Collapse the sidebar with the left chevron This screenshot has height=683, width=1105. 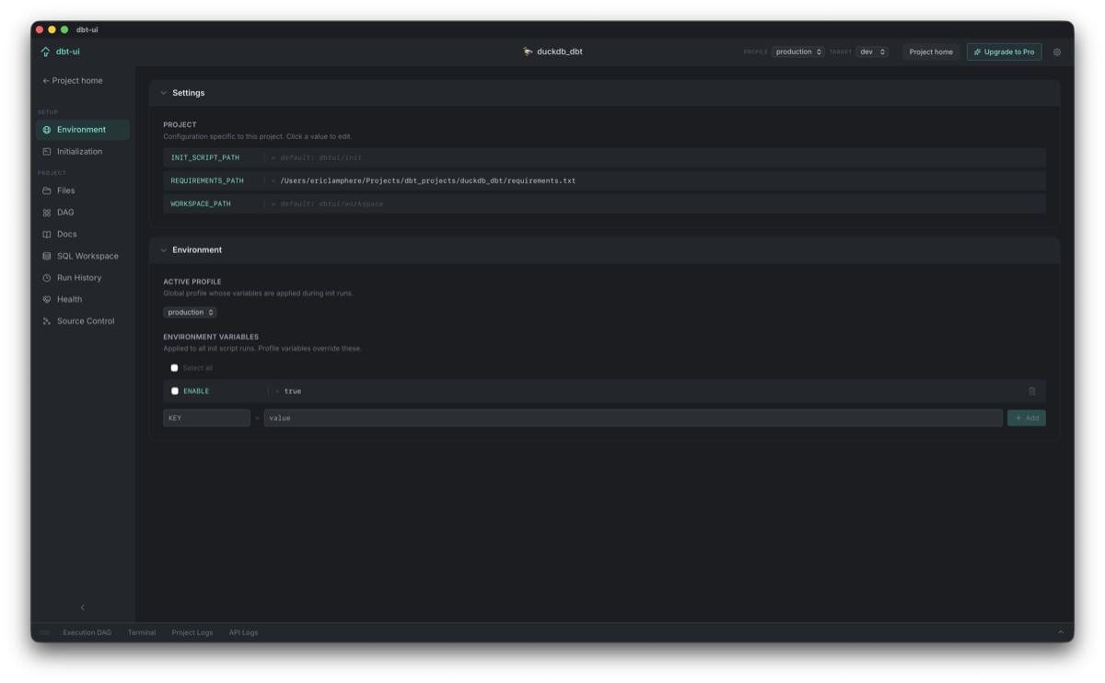83,608
